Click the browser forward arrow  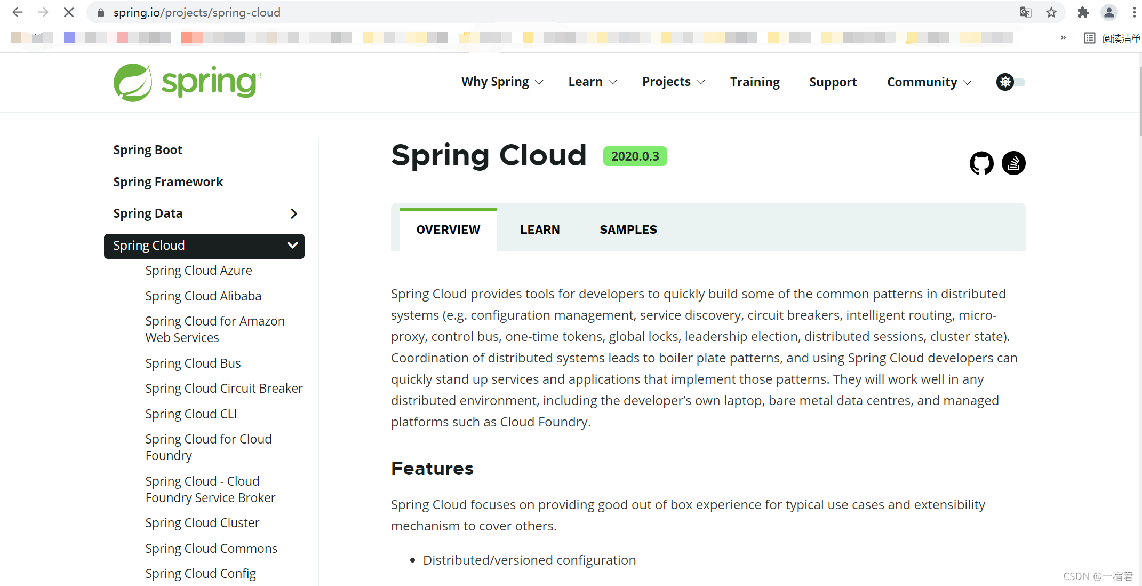click(43, 12)
